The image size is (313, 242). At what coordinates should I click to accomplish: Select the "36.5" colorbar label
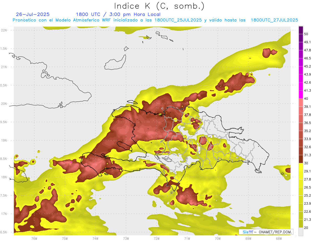(308, 123)
